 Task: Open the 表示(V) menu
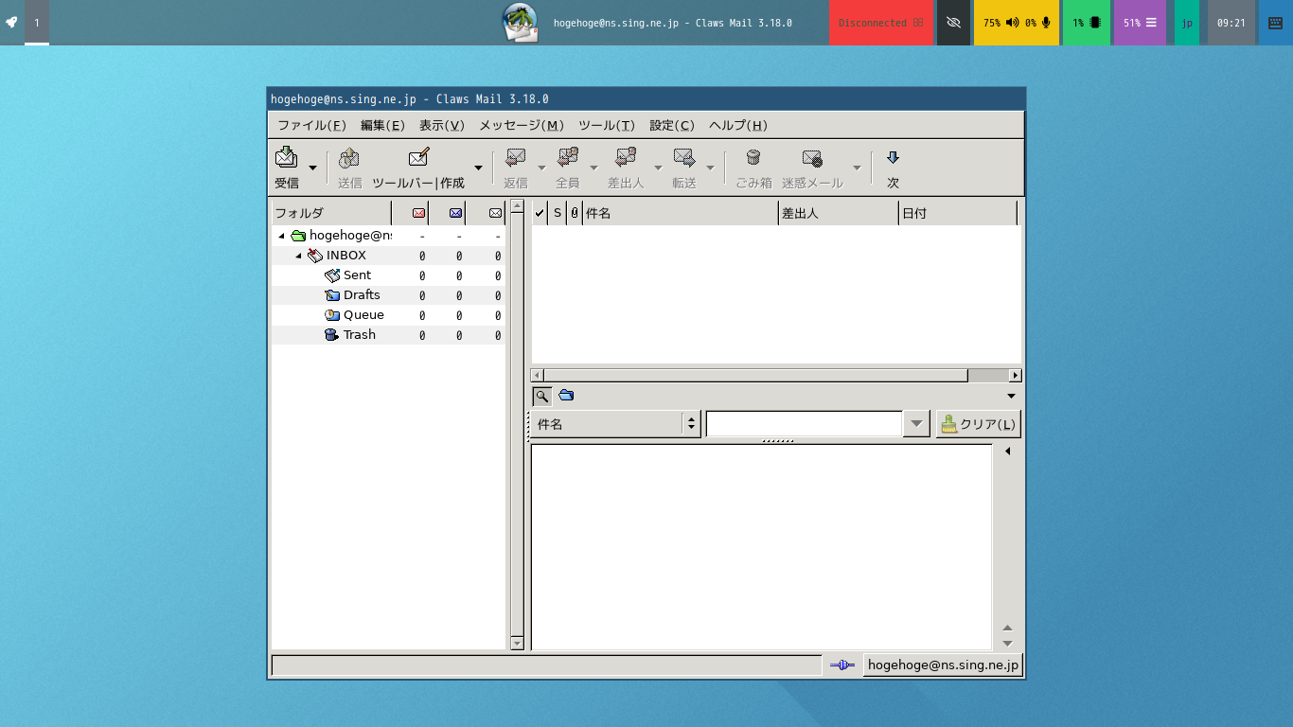coord(442,125)
